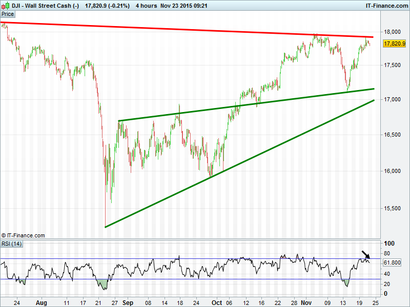Click the 16,500 price axis label

[392, 135]
